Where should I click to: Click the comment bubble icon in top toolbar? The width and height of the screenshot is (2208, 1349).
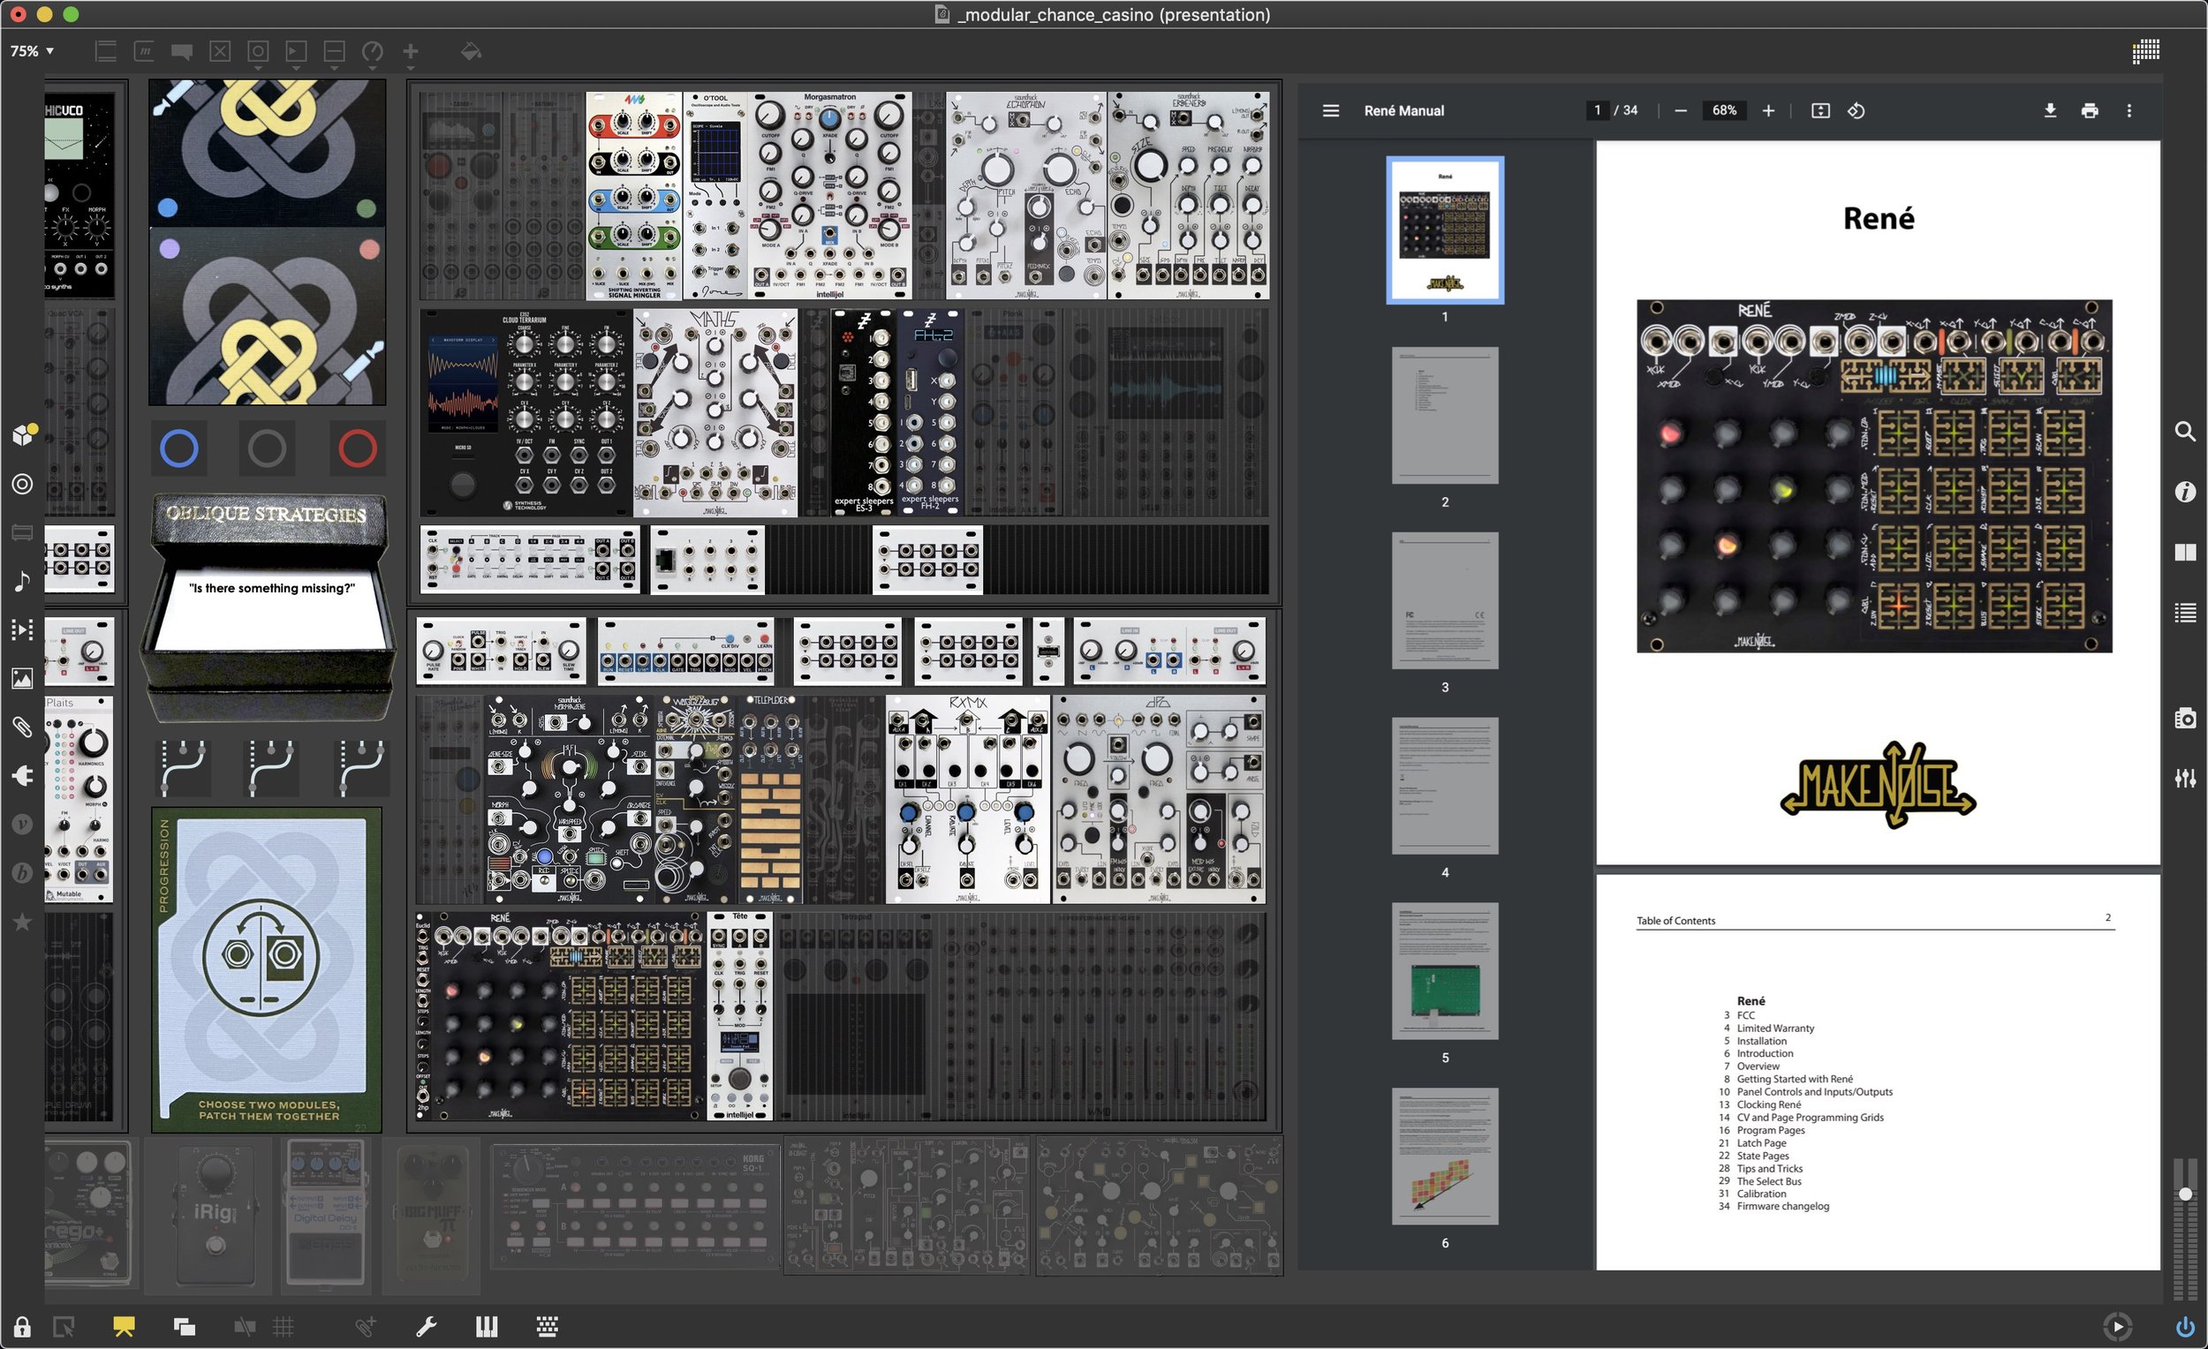pos(182,52)
